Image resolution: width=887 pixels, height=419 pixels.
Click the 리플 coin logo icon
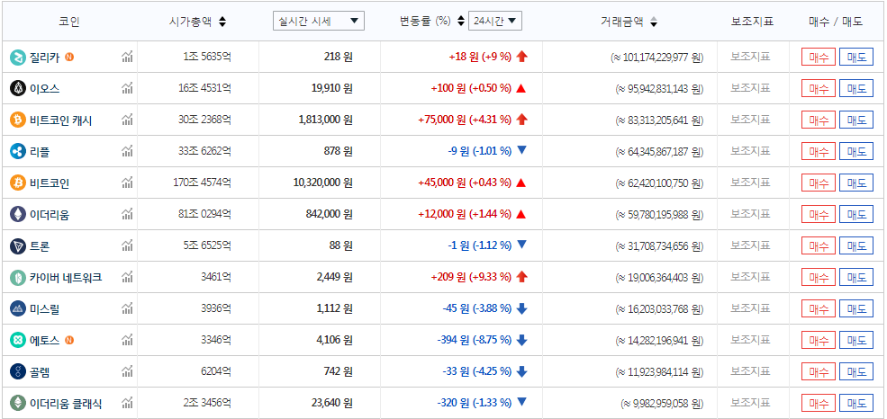coord(18,151)
